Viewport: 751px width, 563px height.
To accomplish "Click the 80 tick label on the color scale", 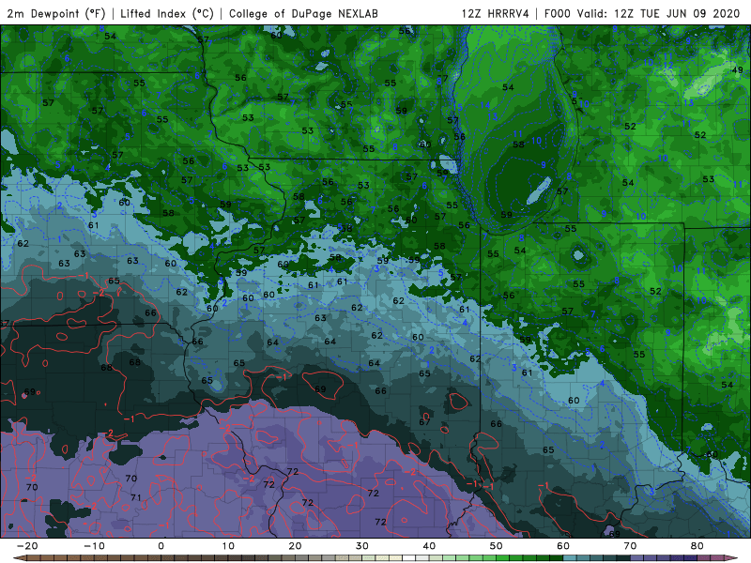I will click(x=697, y=546).
